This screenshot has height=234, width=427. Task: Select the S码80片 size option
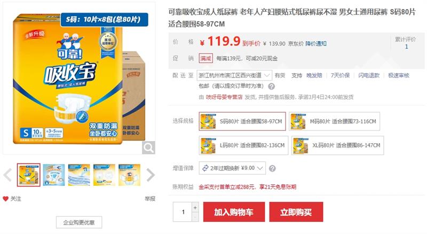click(x=242, y=121)
